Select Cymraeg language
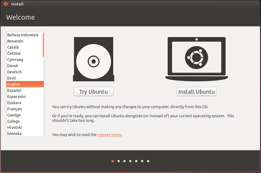Screen dimensions: 261x173 [25, 59]
